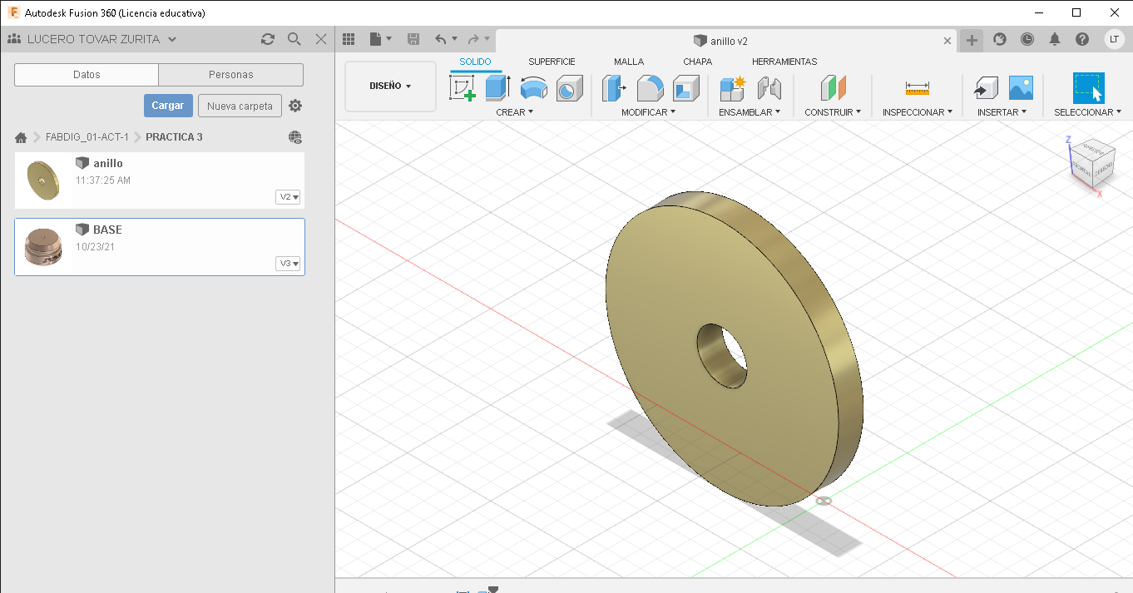
Task: Click the window Select tool icon
Action: (1088, 88)
